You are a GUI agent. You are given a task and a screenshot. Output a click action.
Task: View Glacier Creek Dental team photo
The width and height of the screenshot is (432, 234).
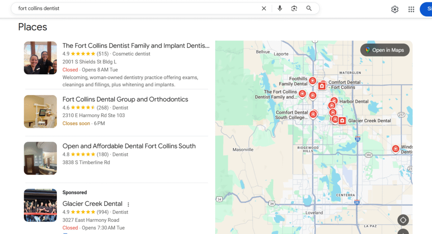pyautogui.click(x=40, y=205)
